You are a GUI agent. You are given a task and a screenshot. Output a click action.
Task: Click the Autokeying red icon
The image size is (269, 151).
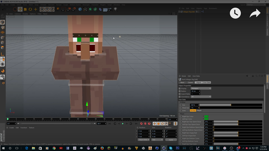[x=145, y=123]
